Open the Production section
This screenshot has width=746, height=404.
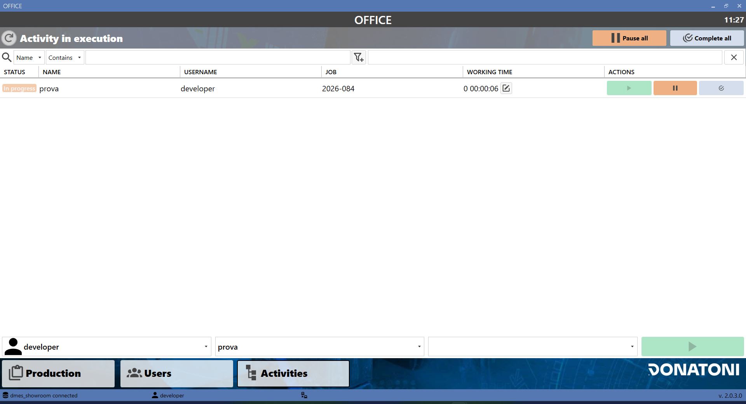[58, 373]
